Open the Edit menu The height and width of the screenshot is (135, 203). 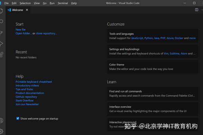point(14,3)
